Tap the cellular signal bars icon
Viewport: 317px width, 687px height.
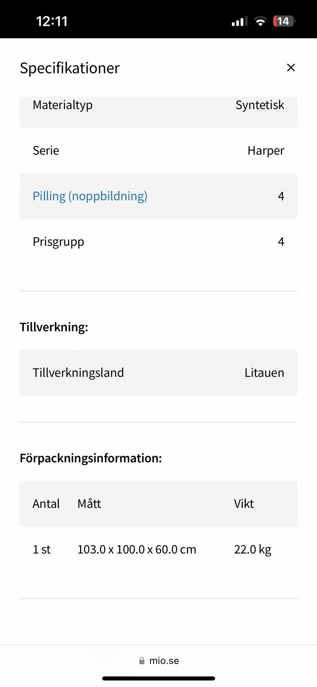239,22
